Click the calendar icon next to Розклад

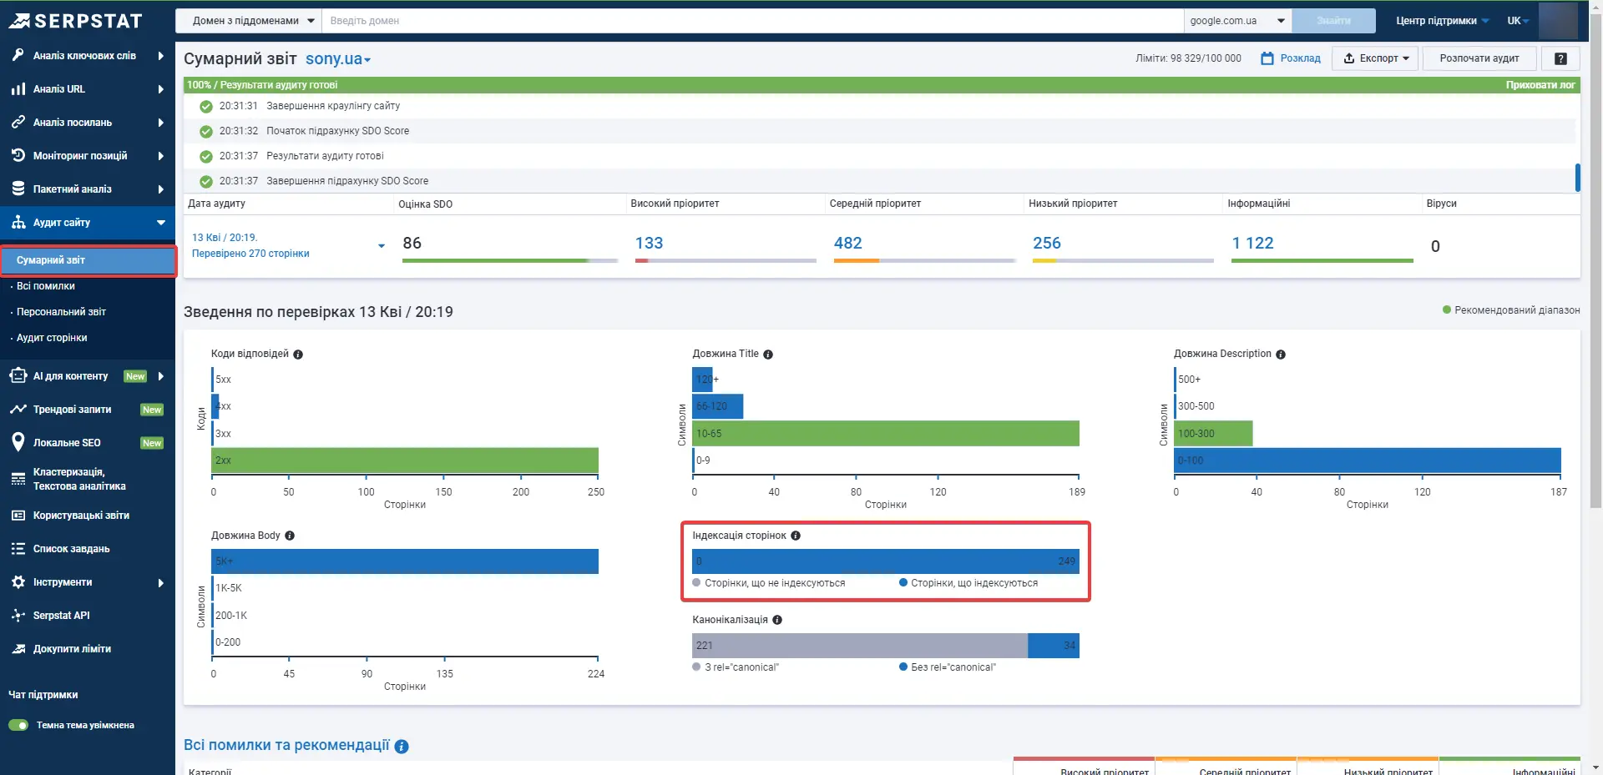coord(1267,58)
